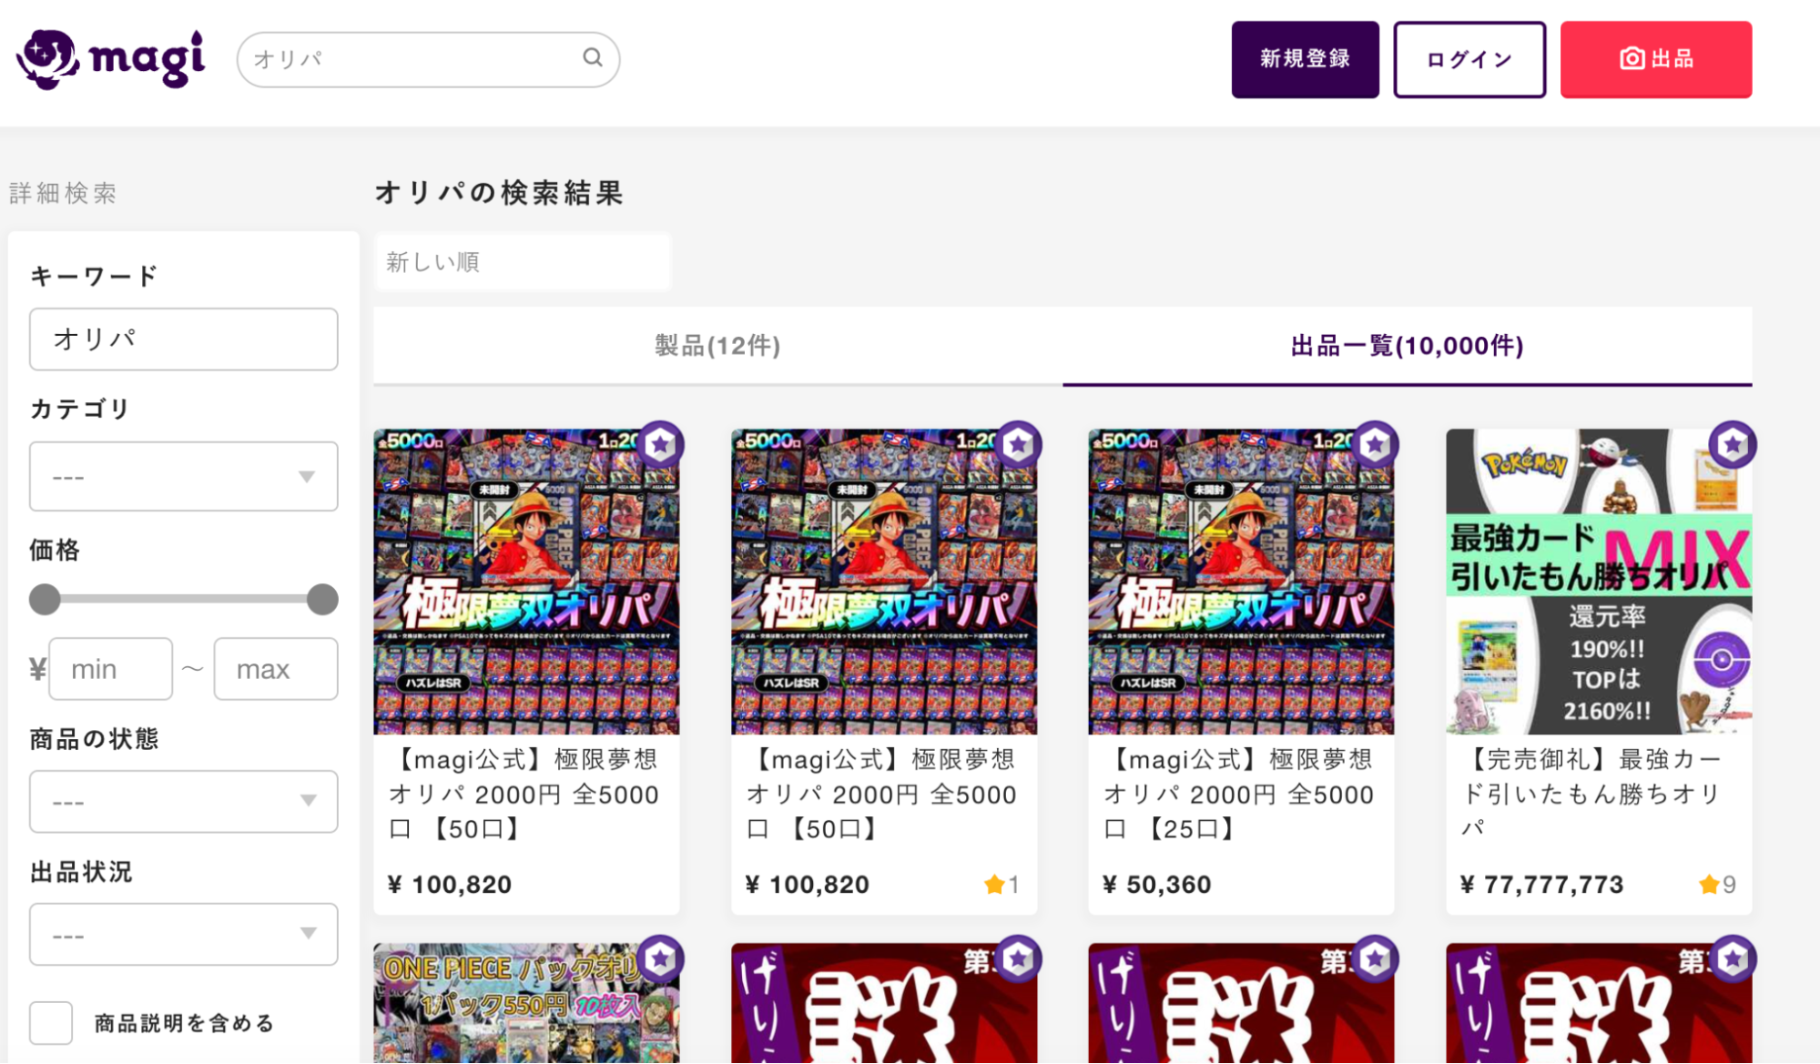Click the search magnifier icon
Screen dimensions: 1820x1064
(x=593, y=58)
